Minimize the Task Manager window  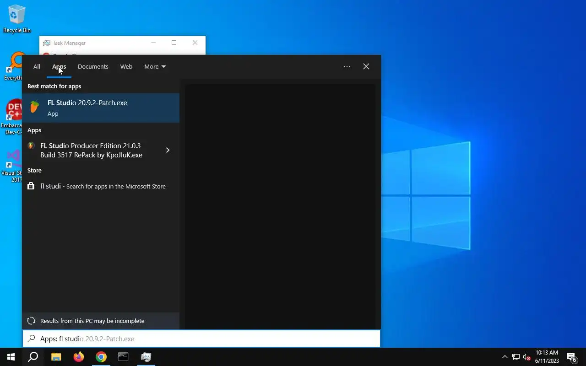(x=153, y=43)
